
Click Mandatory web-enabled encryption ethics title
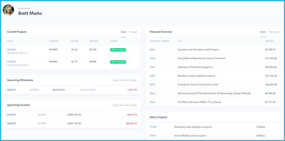tap(193, 127)
